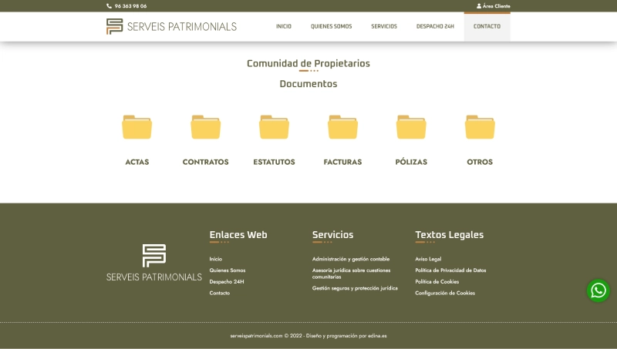Open the OTROS folder icon
This screenshot has width=617, height=349.
(480, 127)
